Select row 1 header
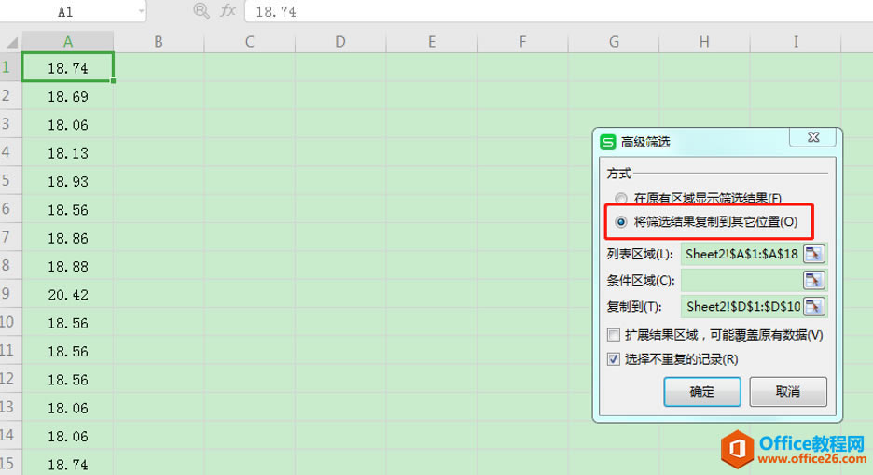The image size is (873, 475). click(10, 67)
